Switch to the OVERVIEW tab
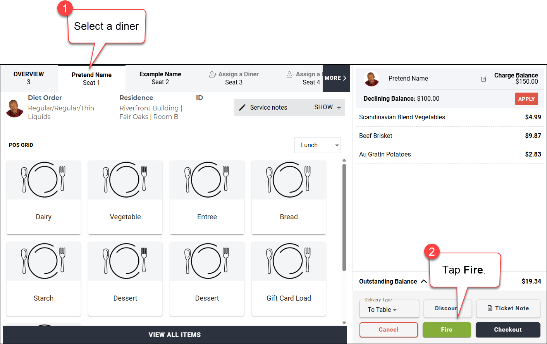Viewport: 547px width, 344px height. point(29,78)
